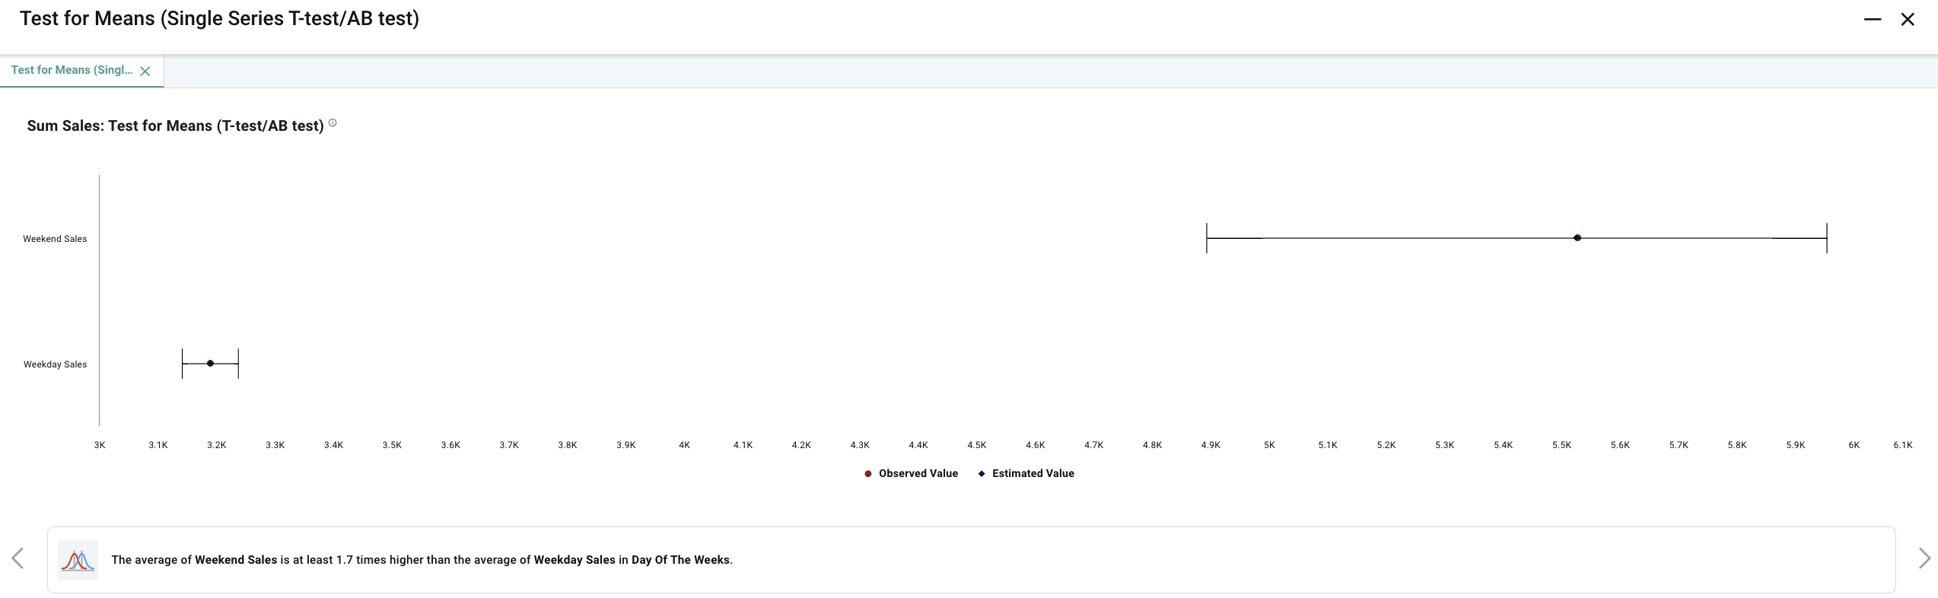Image resolution: width=1938 pixels, height=598 pixels.
Task: Toggle the Observed Value legend series
Action: click(x=911, y=473)
